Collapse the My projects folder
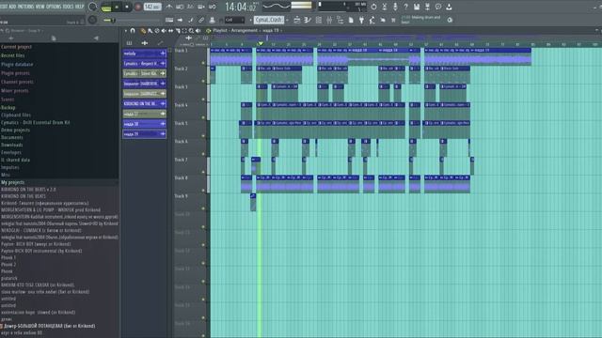Viewport: 602px width, 338px height. [12, 182]
